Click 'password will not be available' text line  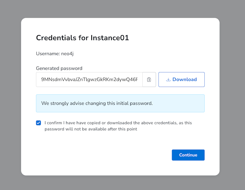pos(91,129)
